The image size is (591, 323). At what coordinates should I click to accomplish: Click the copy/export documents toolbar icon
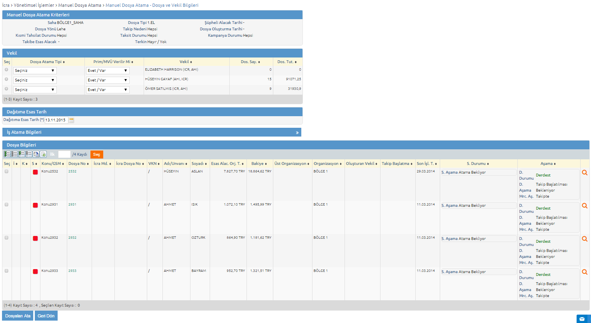click(36, 154)
